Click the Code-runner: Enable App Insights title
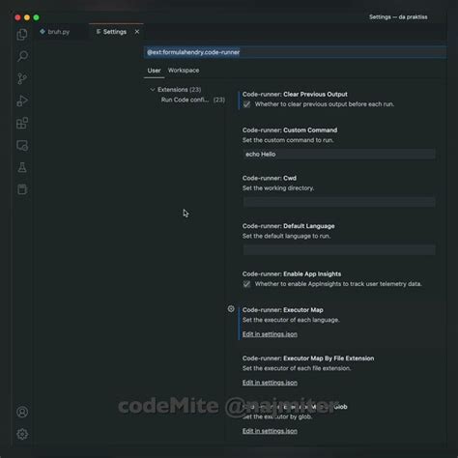The width and height of the screenshot is (458, 458). [292, 273]
